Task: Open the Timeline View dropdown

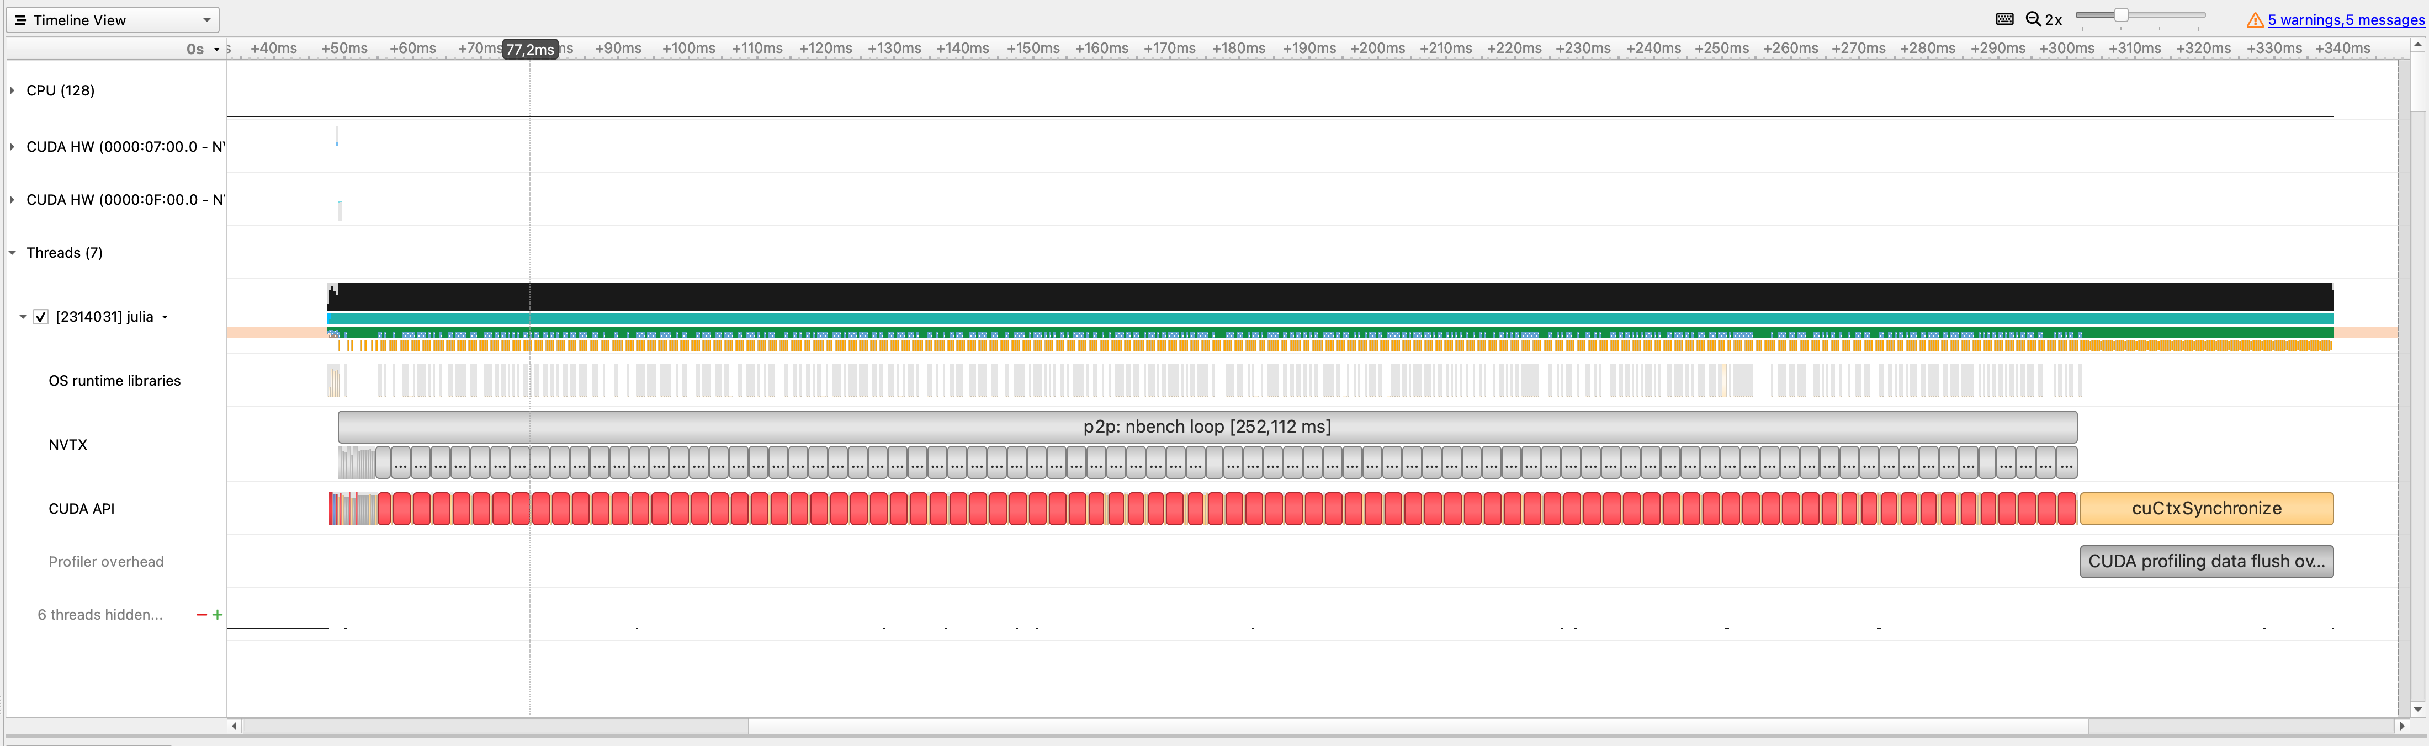Action: tap(206, 19)
